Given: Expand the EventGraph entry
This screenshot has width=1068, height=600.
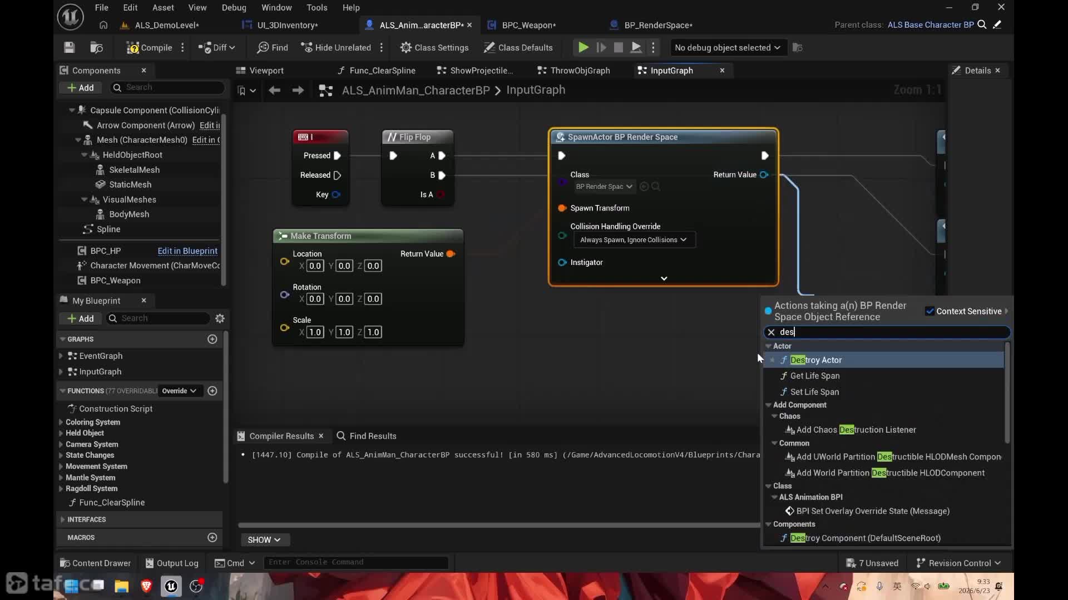Looking at the screenshot, I should click(61, 356).
